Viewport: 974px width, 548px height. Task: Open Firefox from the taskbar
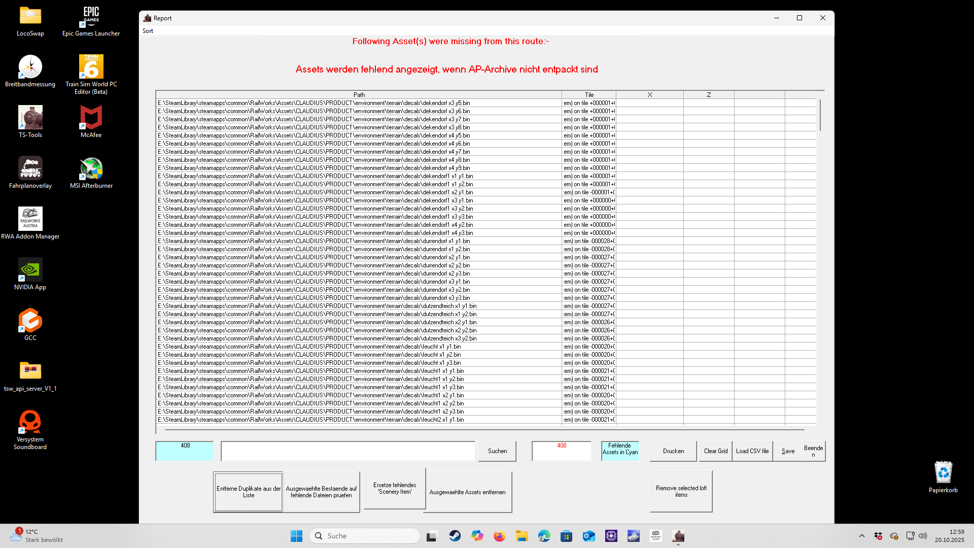[x=499, y=536]
